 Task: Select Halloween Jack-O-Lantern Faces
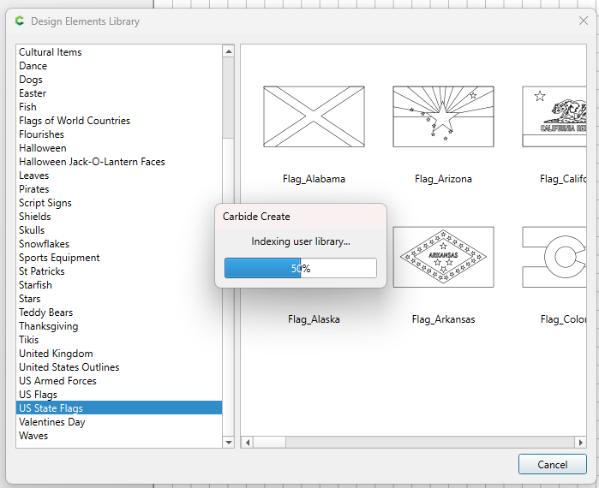coord(119,162)
